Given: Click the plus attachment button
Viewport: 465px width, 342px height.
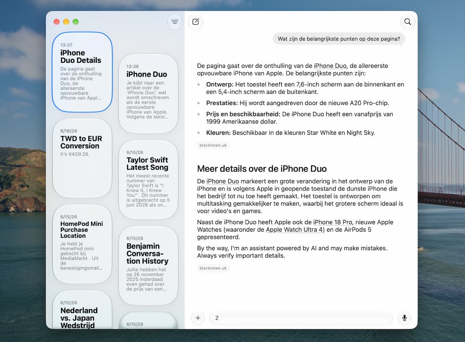Looking at the screenshot, I should pyautogui.click(x=198, y=318).
